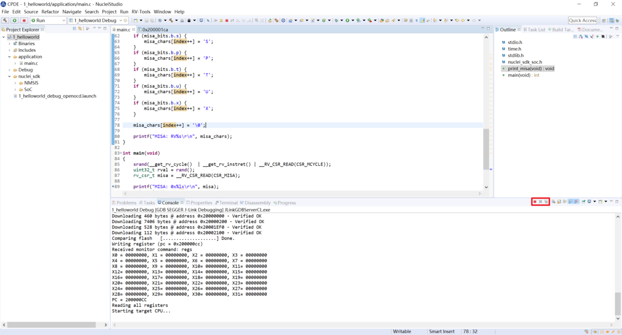Terminate the console process with red stop icon

(535, 201)
